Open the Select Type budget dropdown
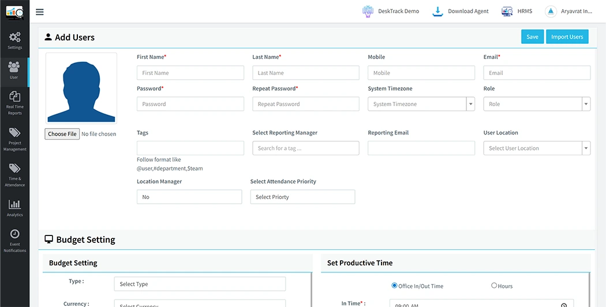Screen dimensions: 606x307 coord(200,284)
